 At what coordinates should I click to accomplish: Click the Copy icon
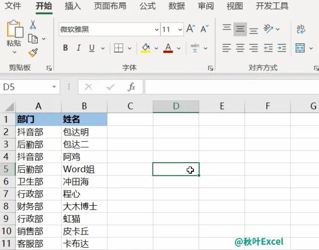point(33,39)
